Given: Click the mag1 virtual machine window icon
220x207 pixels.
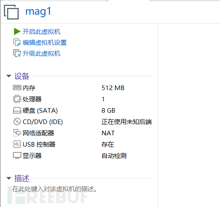Looking at the screenshot, I should [x=11, y=12].
